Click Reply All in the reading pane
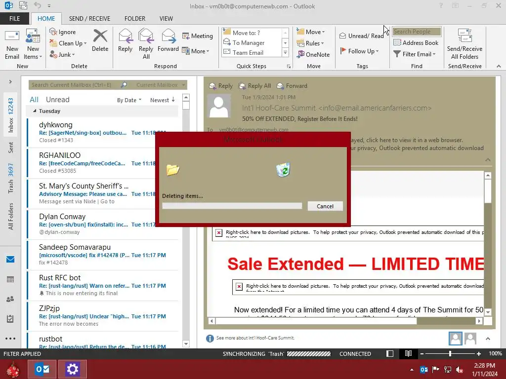This screenshot has height=379, width=506. coord(254,86)
